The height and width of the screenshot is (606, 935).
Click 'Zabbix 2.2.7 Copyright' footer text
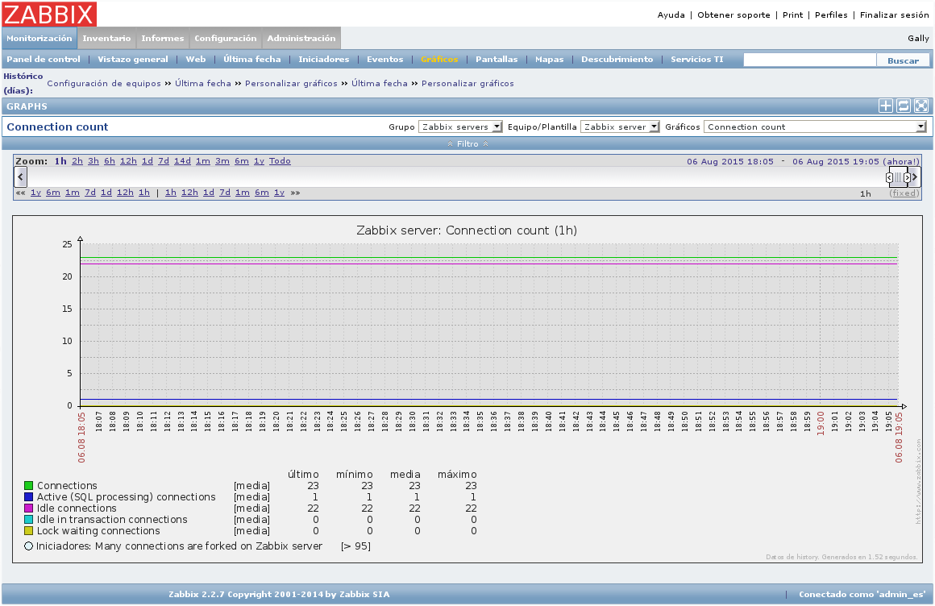coord(279,594)
